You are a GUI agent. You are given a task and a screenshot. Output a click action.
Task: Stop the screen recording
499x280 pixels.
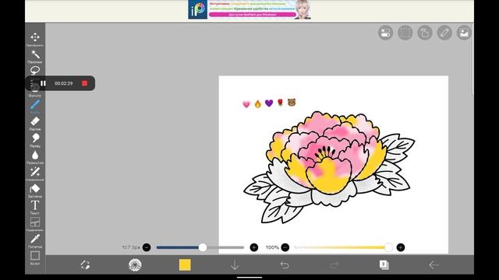pos(84,83)
